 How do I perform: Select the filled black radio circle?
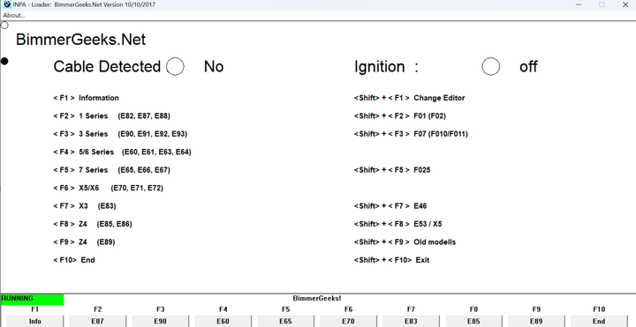[4, 61]
